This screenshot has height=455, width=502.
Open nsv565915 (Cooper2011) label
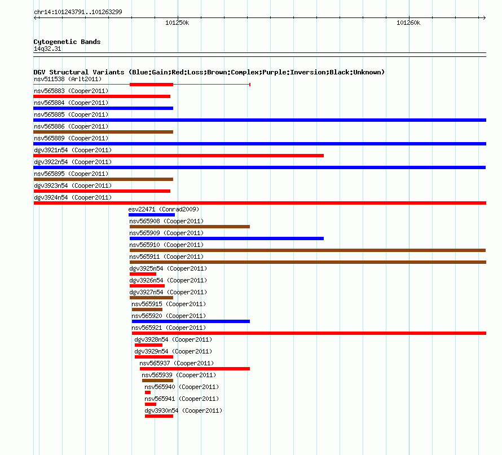point(169,304)
